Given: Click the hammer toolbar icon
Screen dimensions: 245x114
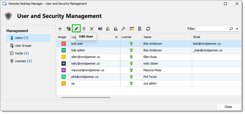Looking at the screenshot, I should (123, 29).
